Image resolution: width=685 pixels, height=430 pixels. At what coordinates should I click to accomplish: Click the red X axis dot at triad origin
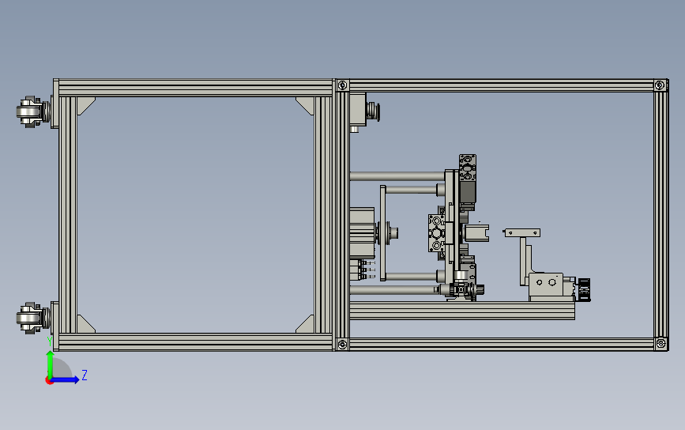coord(49,381)
